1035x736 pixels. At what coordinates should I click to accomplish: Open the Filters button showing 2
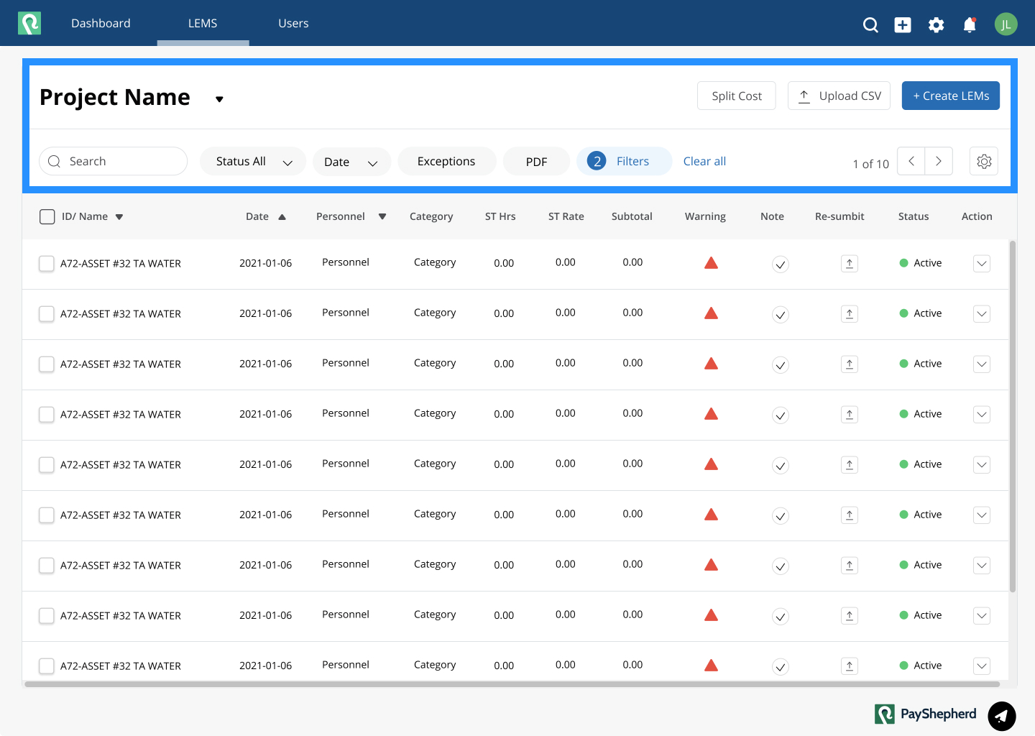coord(625,161)
